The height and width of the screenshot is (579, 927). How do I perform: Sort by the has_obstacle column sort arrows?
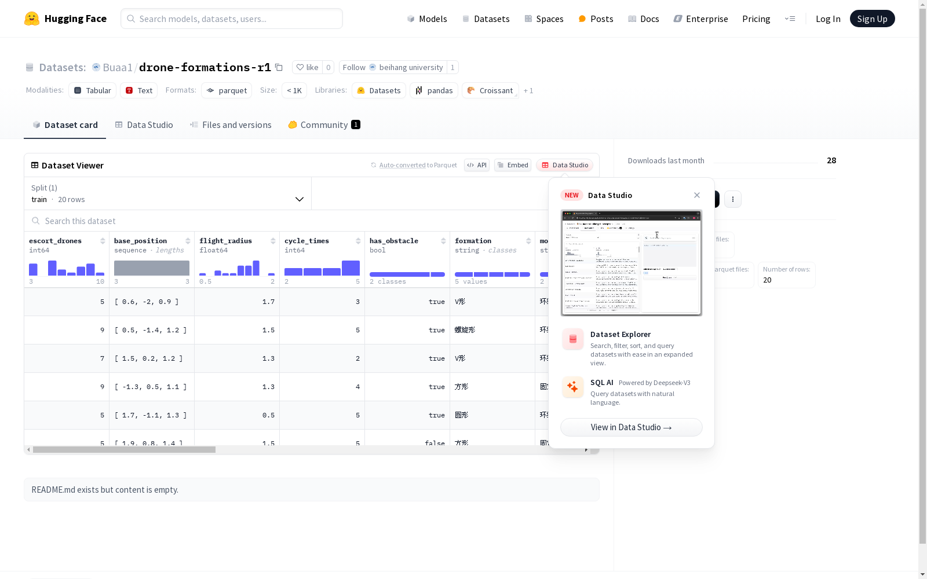coord(443,241)
